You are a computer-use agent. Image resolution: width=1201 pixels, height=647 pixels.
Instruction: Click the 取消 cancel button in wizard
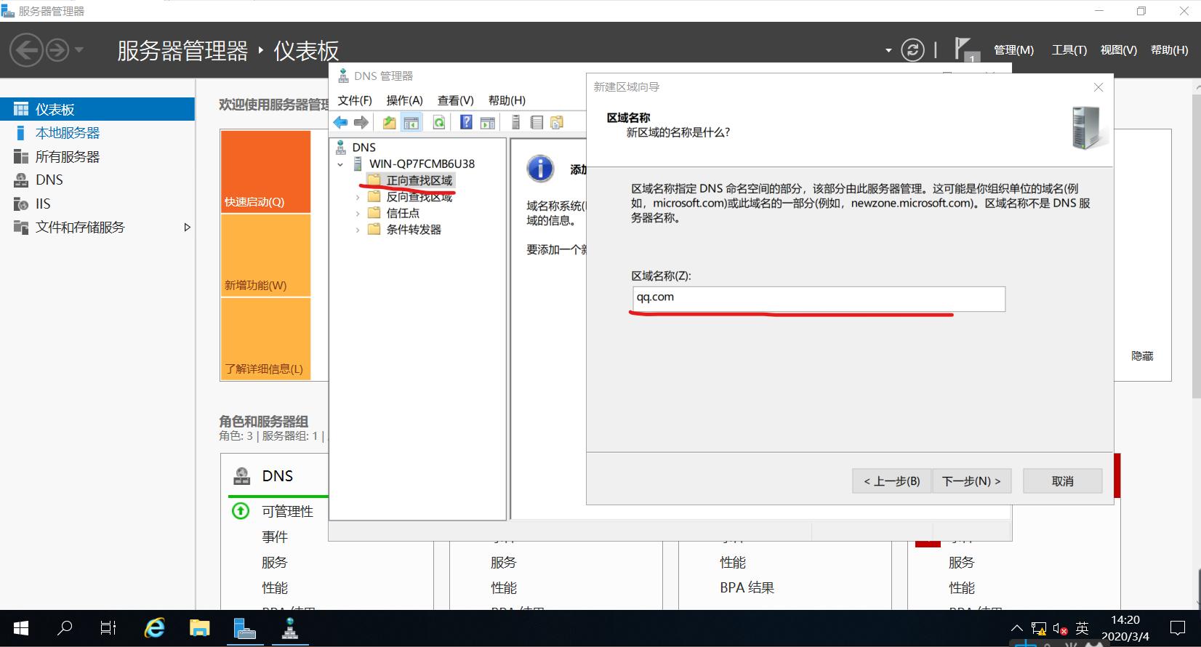point(1062,481)
